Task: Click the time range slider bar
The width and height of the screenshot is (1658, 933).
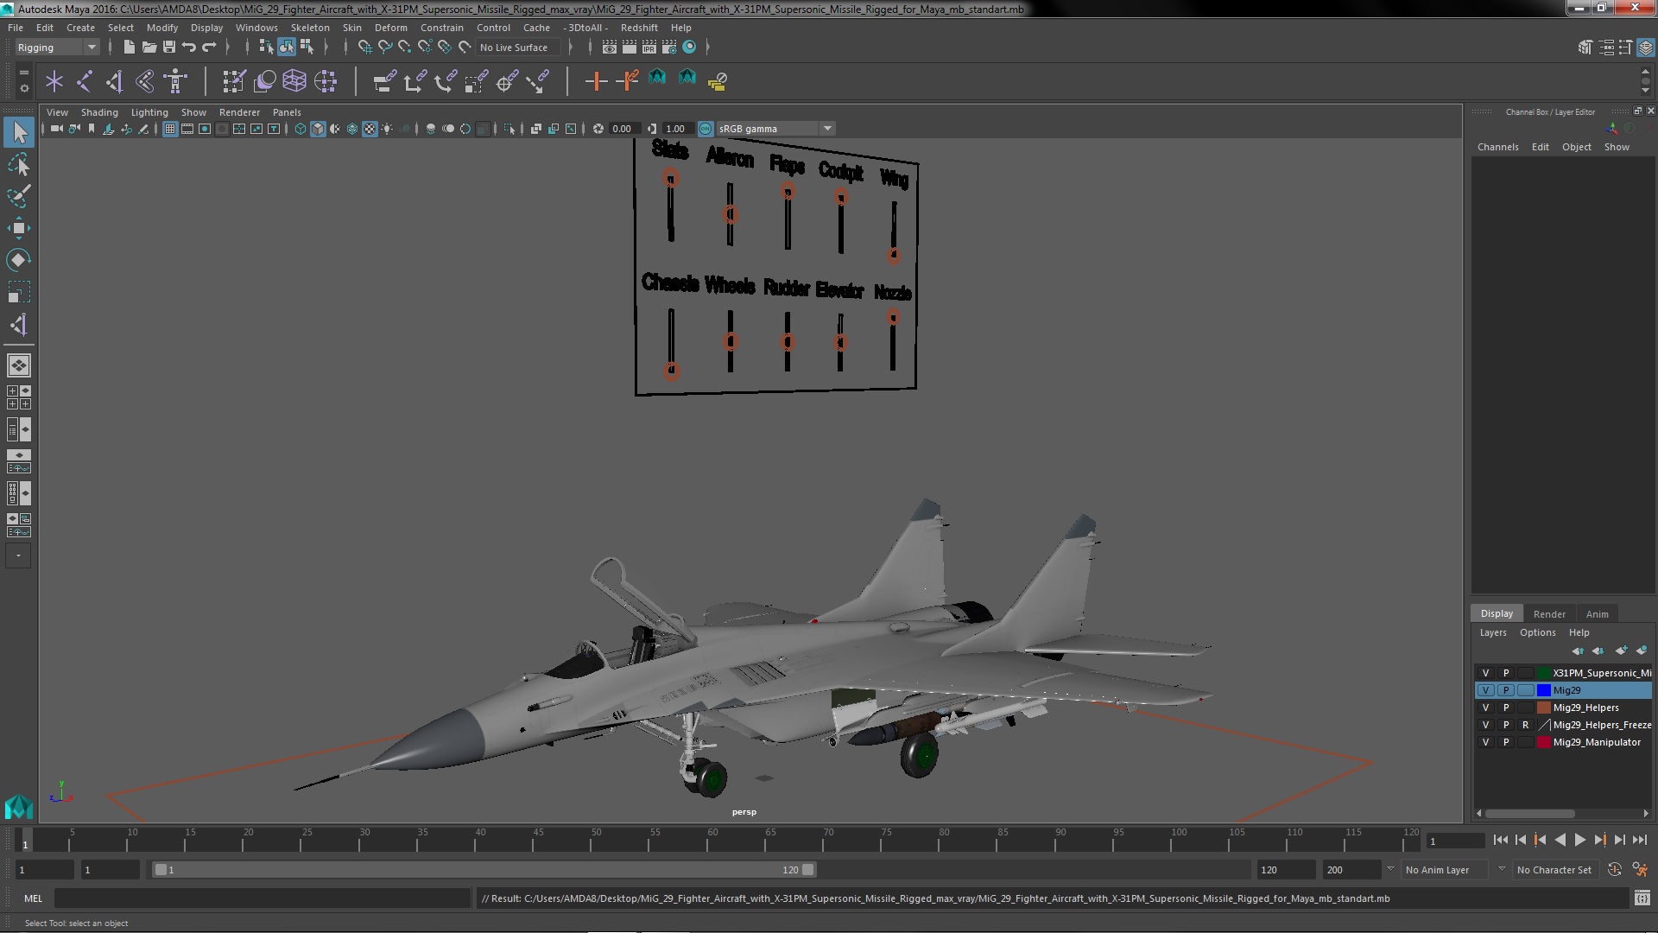Action: [484, 870]
